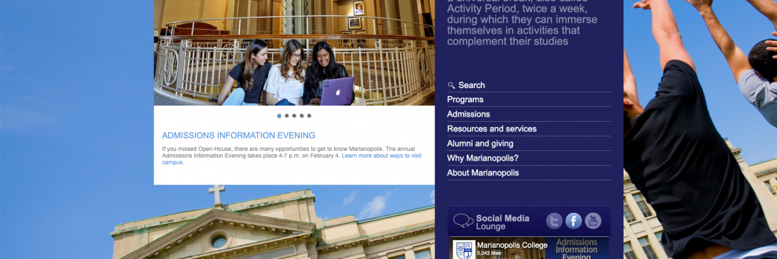Click the Marianopolis College crest logo
The width and height of the screenshot is (777, 259).
tap(464, 250)
